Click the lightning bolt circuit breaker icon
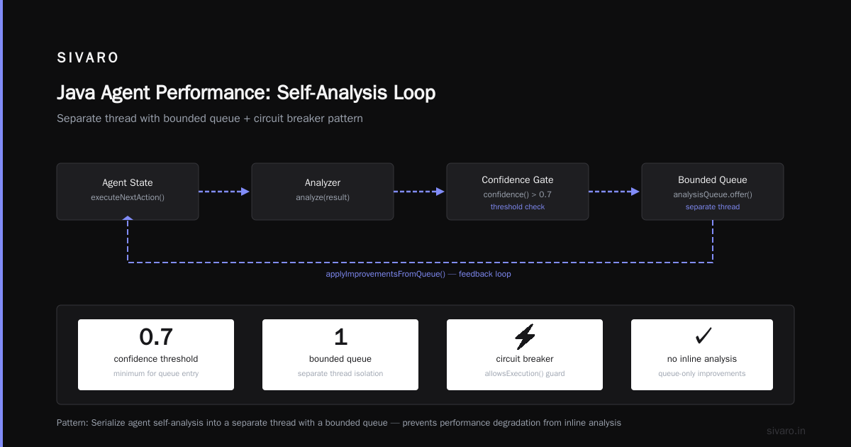851x447 pixels. point(525,336)
